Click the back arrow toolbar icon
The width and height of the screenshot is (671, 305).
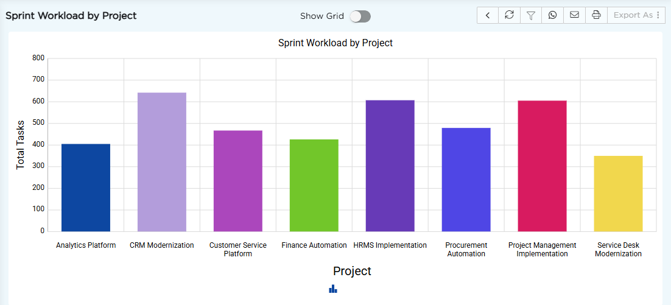(x=488, y=15)
